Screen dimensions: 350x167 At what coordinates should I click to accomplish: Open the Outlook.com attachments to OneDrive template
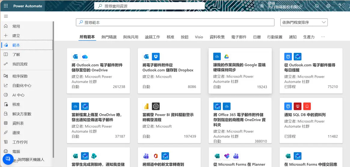point(98,71)
